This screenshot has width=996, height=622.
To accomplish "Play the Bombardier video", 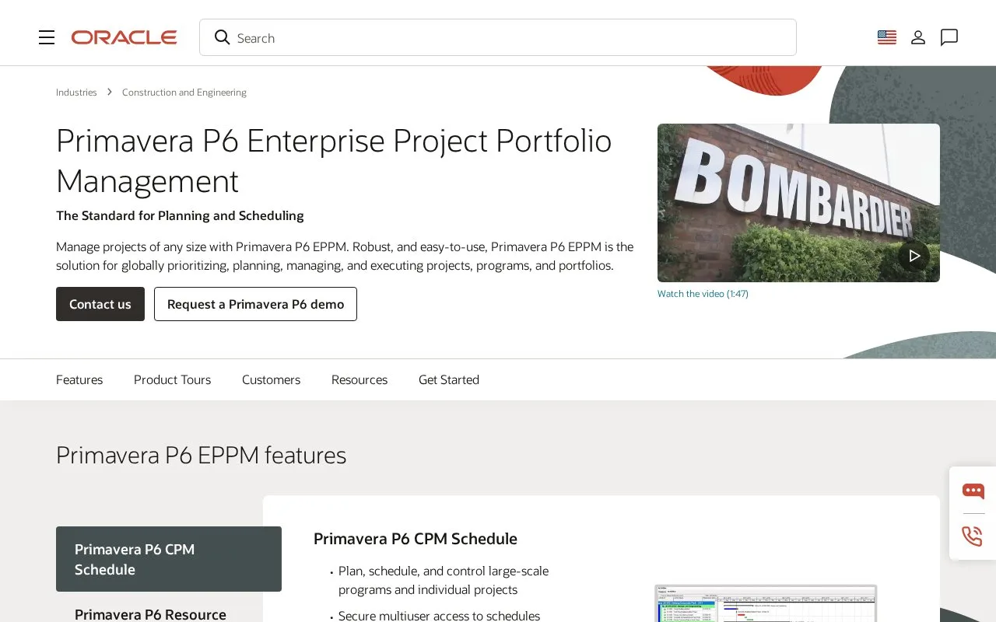I will 914,256.
